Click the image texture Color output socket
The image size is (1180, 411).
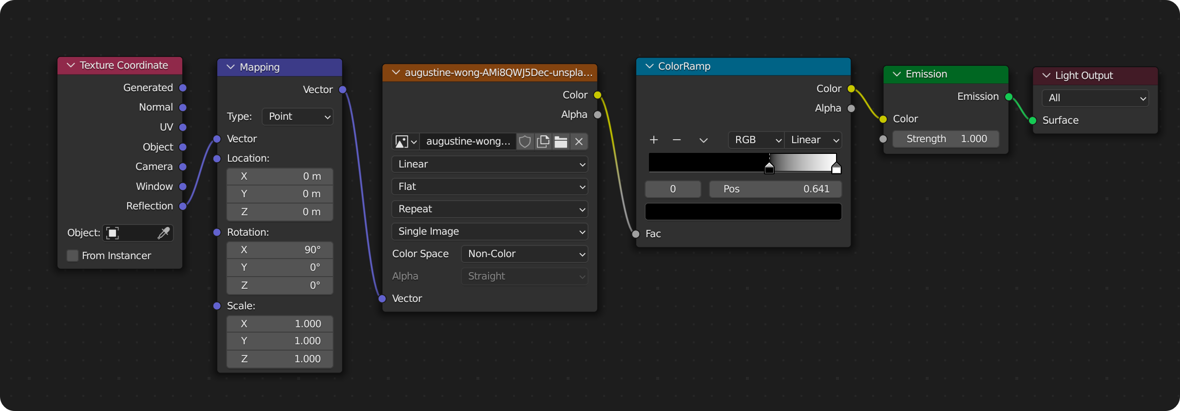598,95
